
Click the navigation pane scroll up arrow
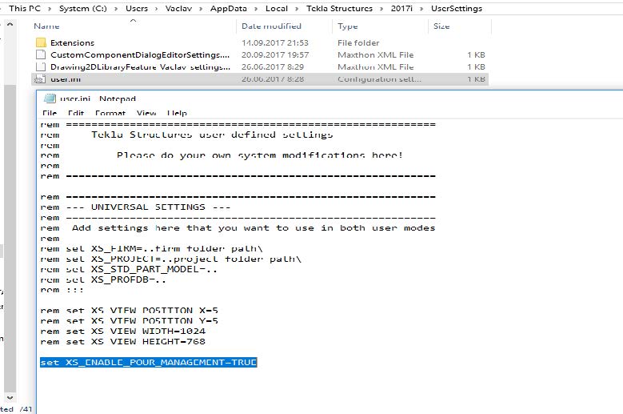pos(10,25)
